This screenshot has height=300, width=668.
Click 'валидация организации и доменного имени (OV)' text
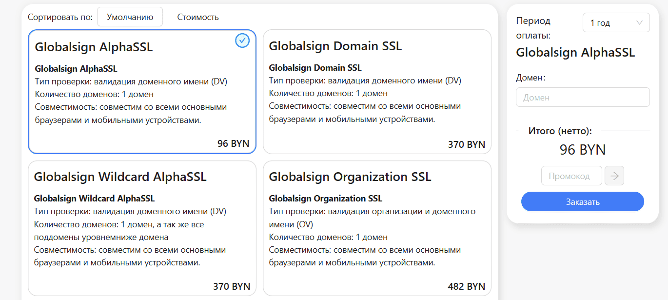point(372,218)
